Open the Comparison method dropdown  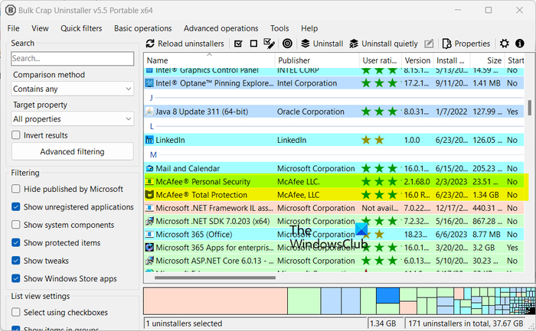(73, 89)
